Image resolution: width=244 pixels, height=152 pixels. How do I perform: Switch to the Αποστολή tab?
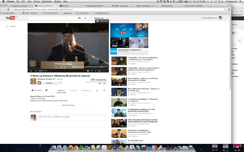point(73,90)
